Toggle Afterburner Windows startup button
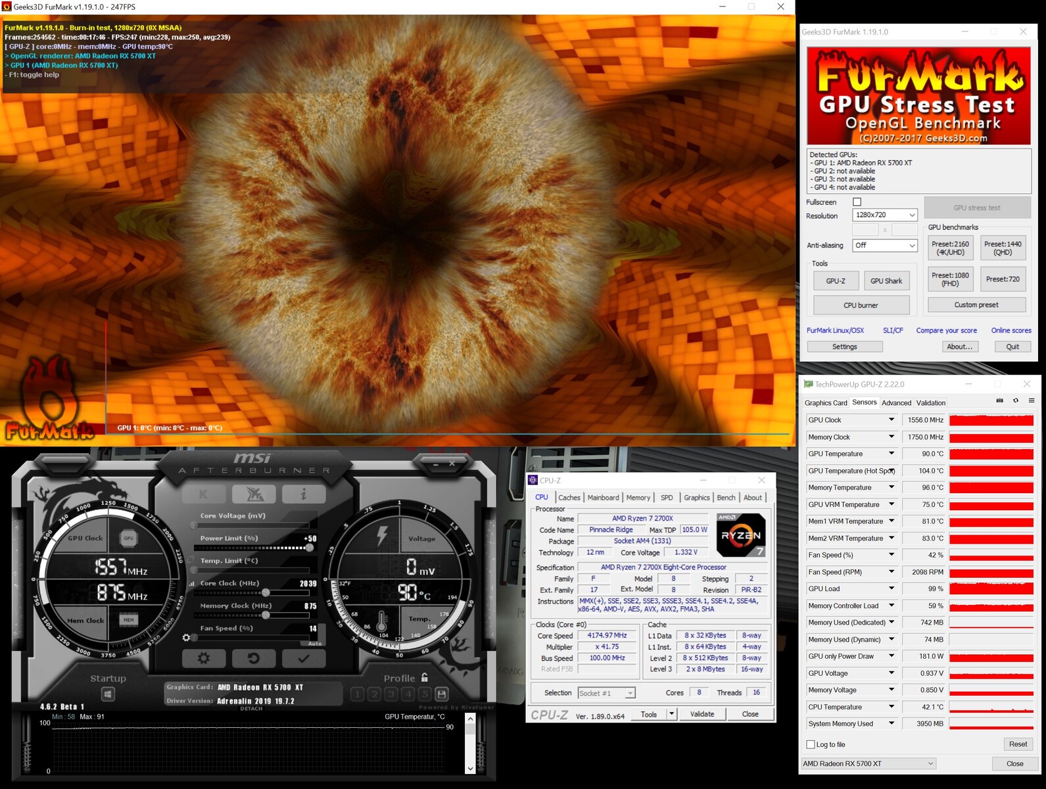Image resolution: width=1046 pixels, height=789 pixels. click(108, 694)
